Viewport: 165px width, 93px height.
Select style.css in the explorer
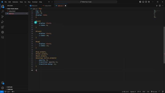tap(11, 13)
